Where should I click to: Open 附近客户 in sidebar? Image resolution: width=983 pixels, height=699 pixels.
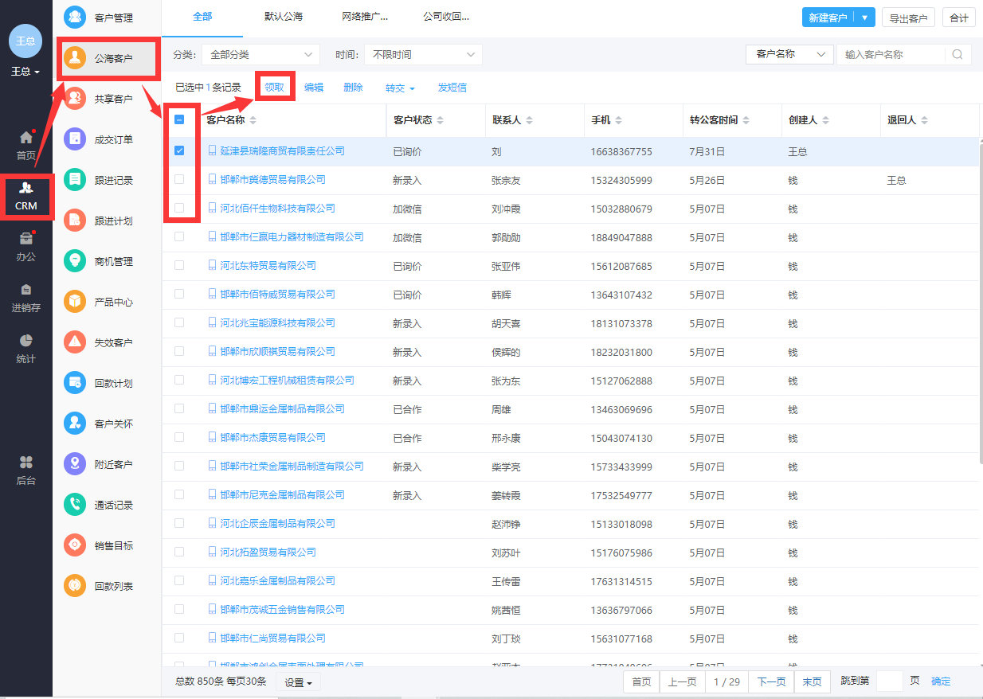click(x=107, y=464)
